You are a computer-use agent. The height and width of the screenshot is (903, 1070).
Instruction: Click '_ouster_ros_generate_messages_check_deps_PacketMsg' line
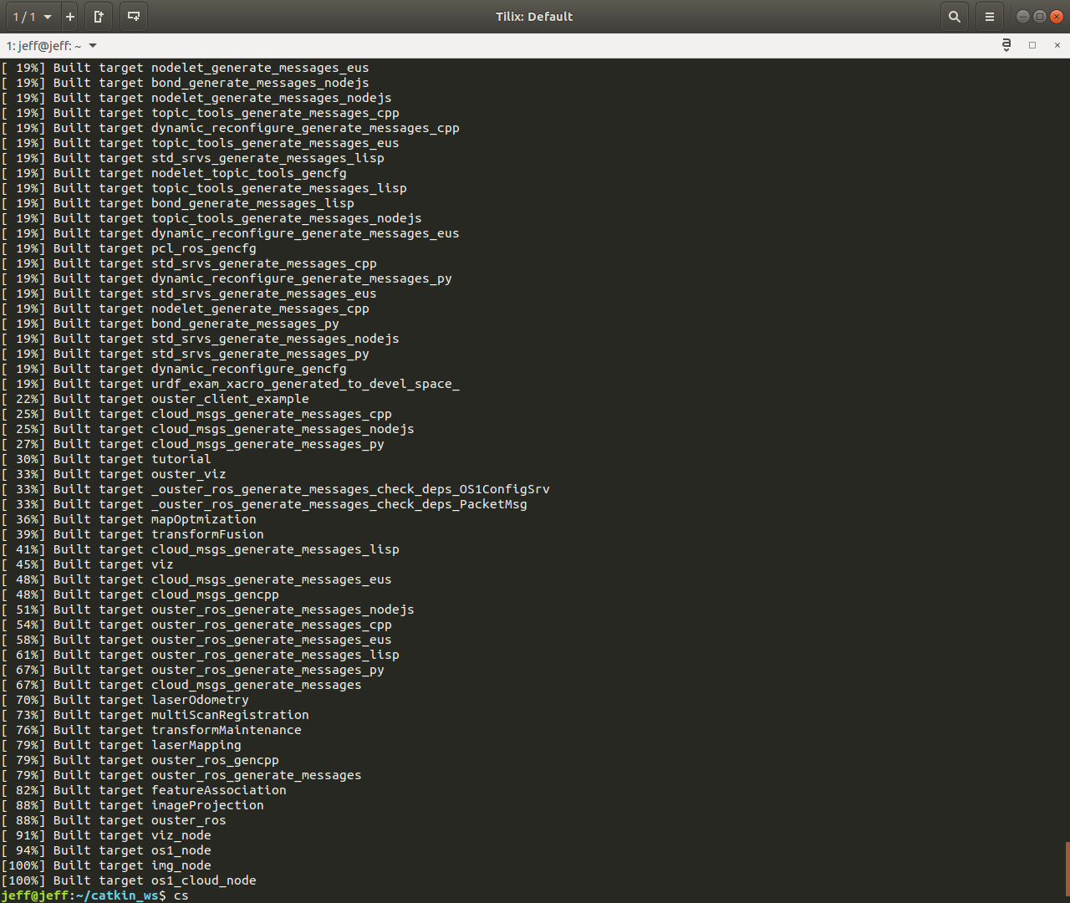(x=264, y=504)
